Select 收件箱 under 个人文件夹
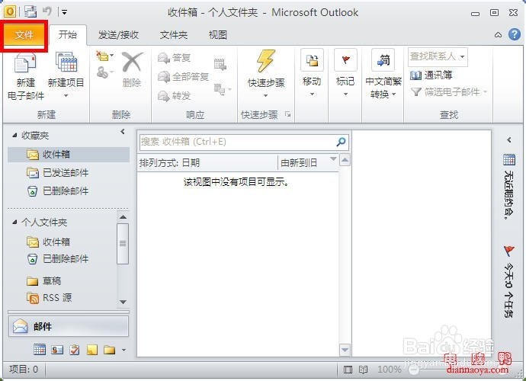Image resolution: width=526 pixels, height=381 pixels. (48, 242)
